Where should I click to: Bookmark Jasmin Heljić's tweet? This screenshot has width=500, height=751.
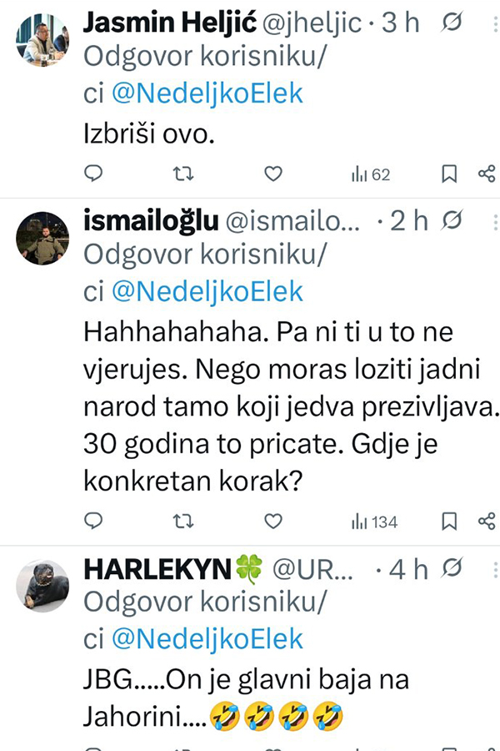point(448,174)
